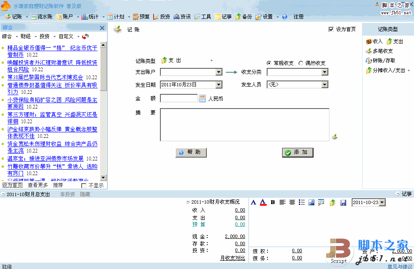Click the find/search icon in notes toolbar
This screenshot has width=414, height=269.
coord(321,202)
